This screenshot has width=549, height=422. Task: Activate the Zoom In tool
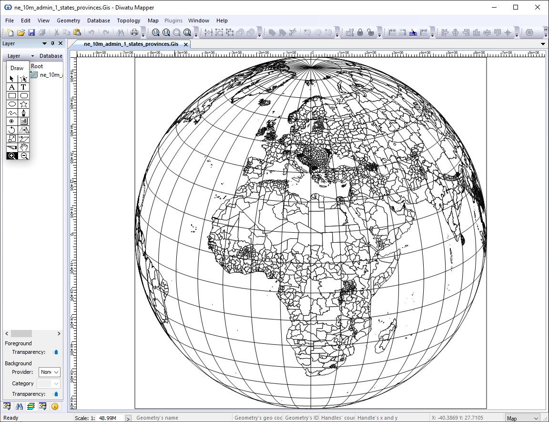[x=12, y=155]
